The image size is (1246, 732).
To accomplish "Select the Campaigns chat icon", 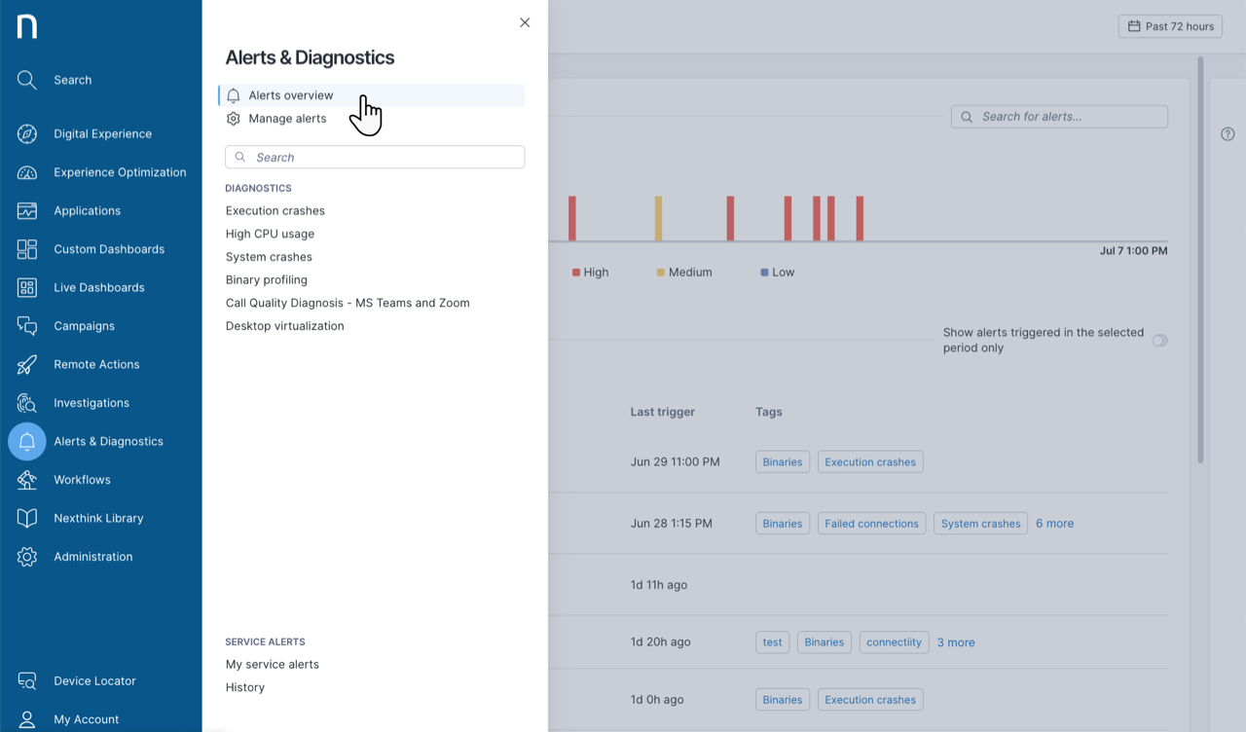I will pos(27,326).
